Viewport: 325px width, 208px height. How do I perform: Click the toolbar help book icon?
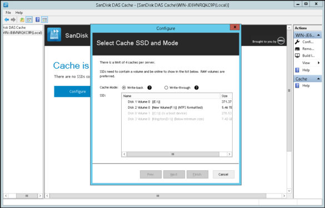(38, 19)
